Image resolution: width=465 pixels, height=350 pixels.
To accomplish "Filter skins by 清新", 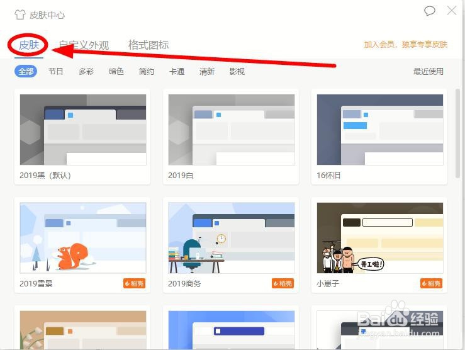I will tap(206, 72).
